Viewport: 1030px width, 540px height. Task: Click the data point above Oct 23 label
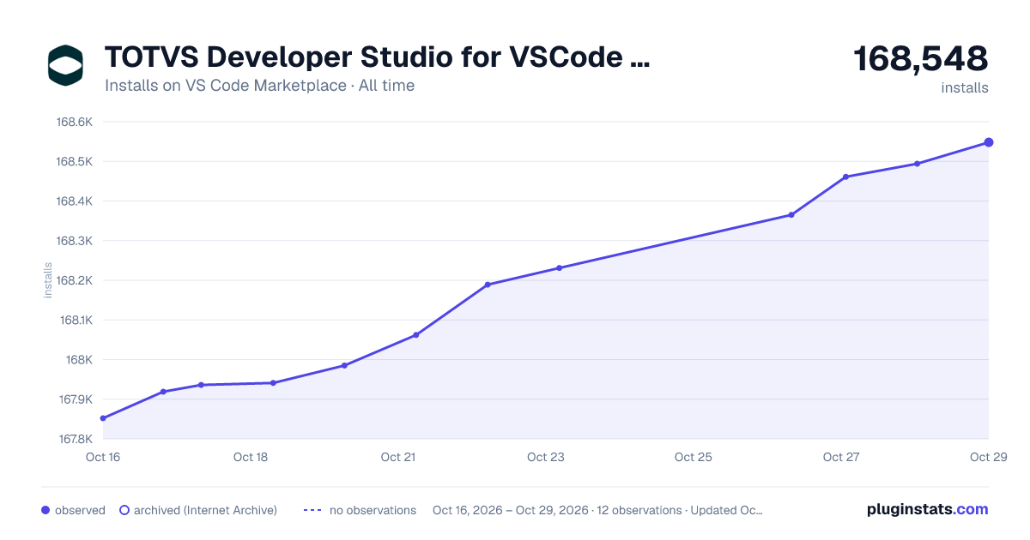click(x=559, y=268)
